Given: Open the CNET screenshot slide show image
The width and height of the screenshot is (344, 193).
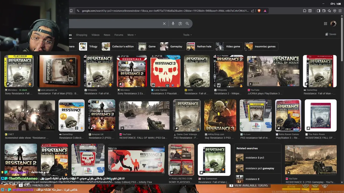Looking at the screenshot, I should coord(30,116).
